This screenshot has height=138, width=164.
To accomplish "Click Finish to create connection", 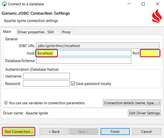I will tap(115, 131).
